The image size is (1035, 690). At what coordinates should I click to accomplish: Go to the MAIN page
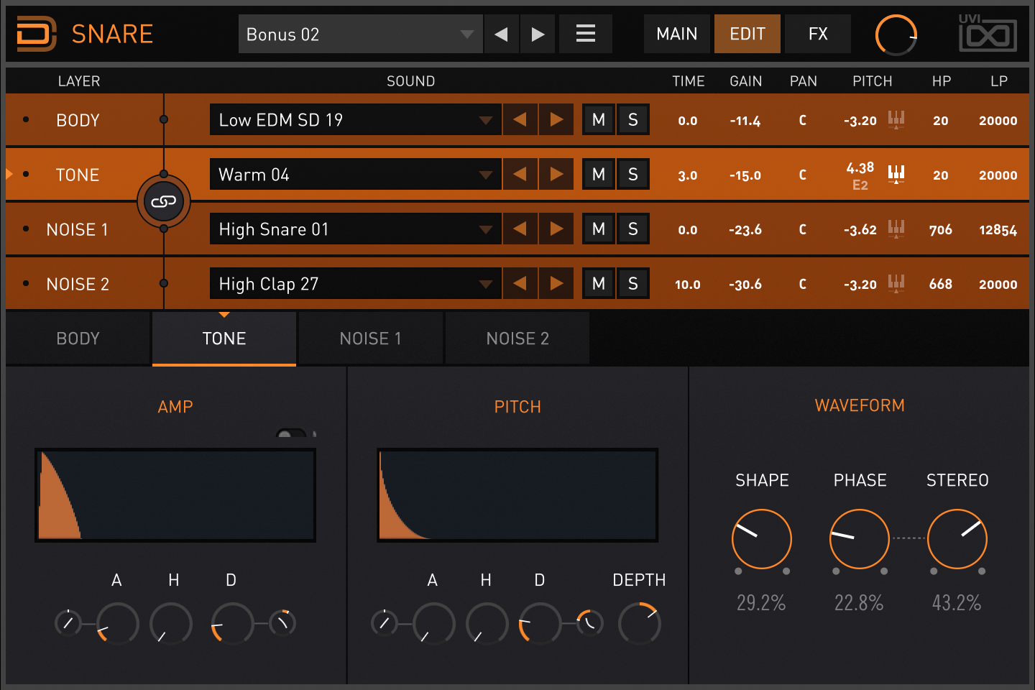[x=676, y=34]
